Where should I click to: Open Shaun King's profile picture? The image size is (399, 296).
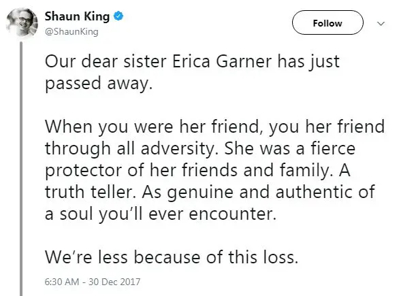point(22,22)
